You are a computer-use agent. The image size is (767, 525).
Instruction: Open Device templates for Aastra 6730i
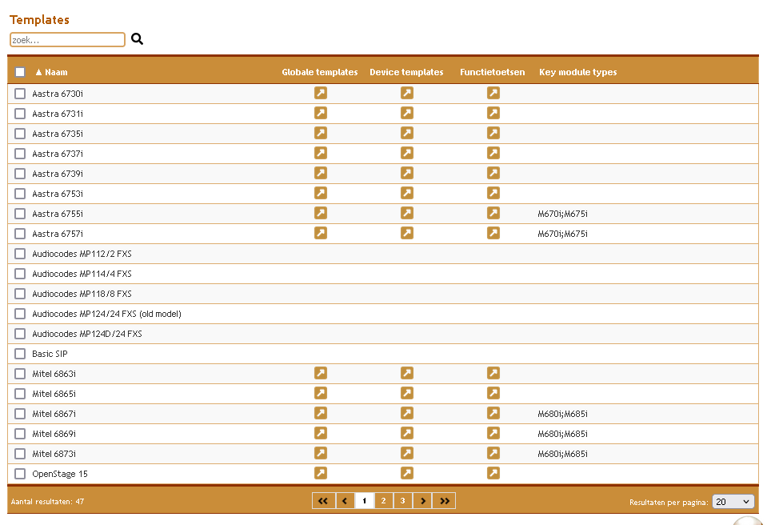pyautogui.click(x=407, y=93)
